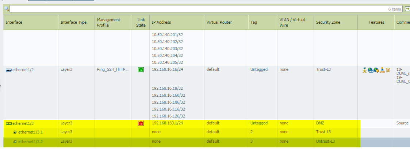Click the ethernet1/3.2 subinterface icon

(x=15, y=142)
